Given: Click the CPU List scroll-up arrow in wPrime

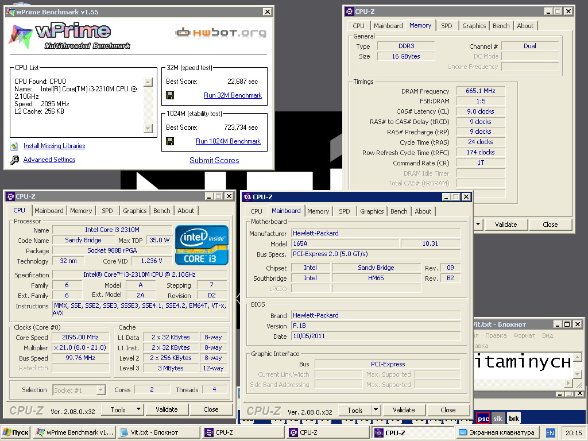Looking at the screenshot, I should click(x=148, y=82).
